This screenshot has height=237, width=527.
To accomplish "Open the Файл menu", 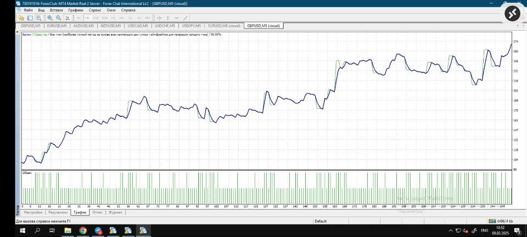I will pos(28,10).
